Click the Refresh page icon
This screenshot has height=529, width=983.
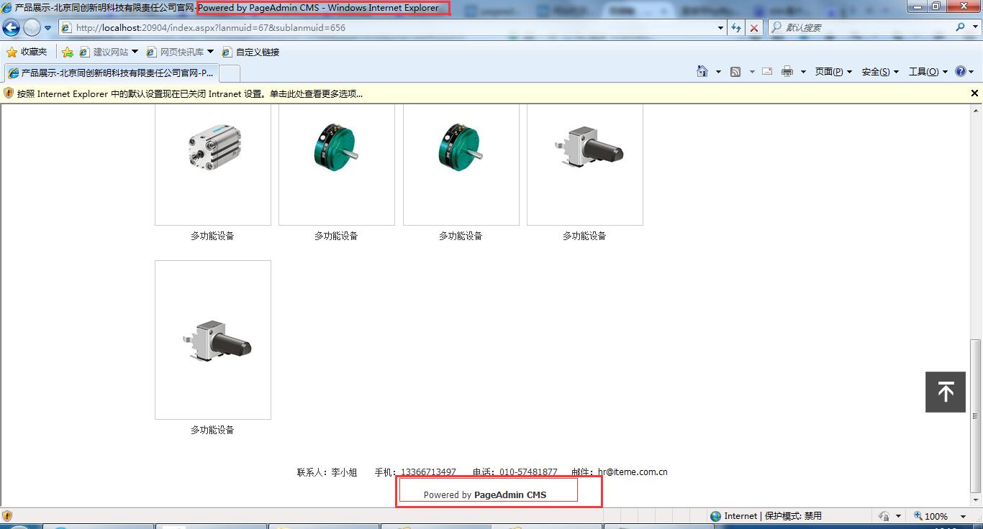pos(736,28)
